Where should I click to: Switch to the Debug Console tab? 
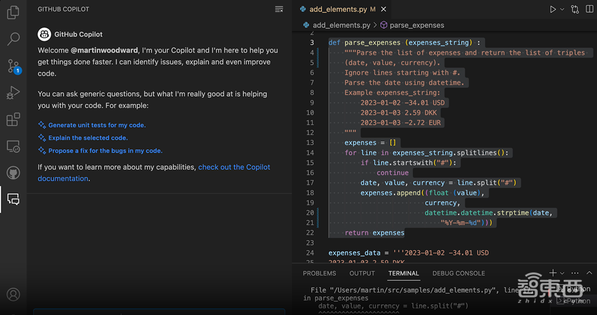point(458,273)
